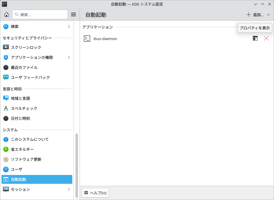The height and width of the screenshot is (200, 274).
Task: Click the sidebar vertical scrollbar
Action: (x=76, y=166)
